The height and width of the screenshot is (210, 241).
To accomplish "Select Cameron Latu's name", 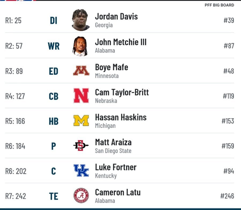I will tap(118, 192).
